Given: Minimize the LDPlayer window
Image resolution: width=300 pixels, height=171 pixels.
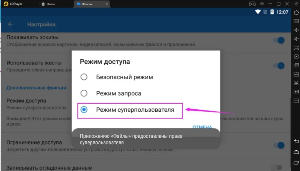Looking at the screenshot, I should pos(270,4).
